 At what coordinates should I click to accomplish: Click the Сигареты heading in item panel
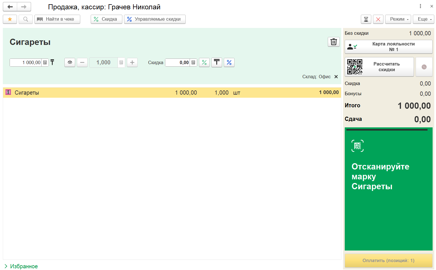pos(30,42)
